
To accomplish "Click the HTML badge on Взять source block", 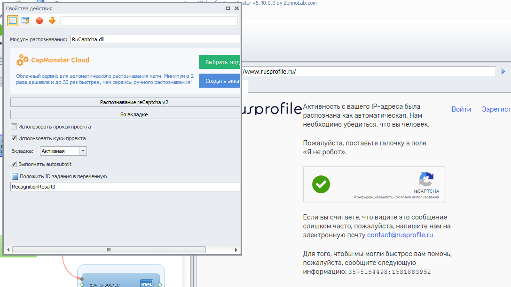I will tap(147, 284).
